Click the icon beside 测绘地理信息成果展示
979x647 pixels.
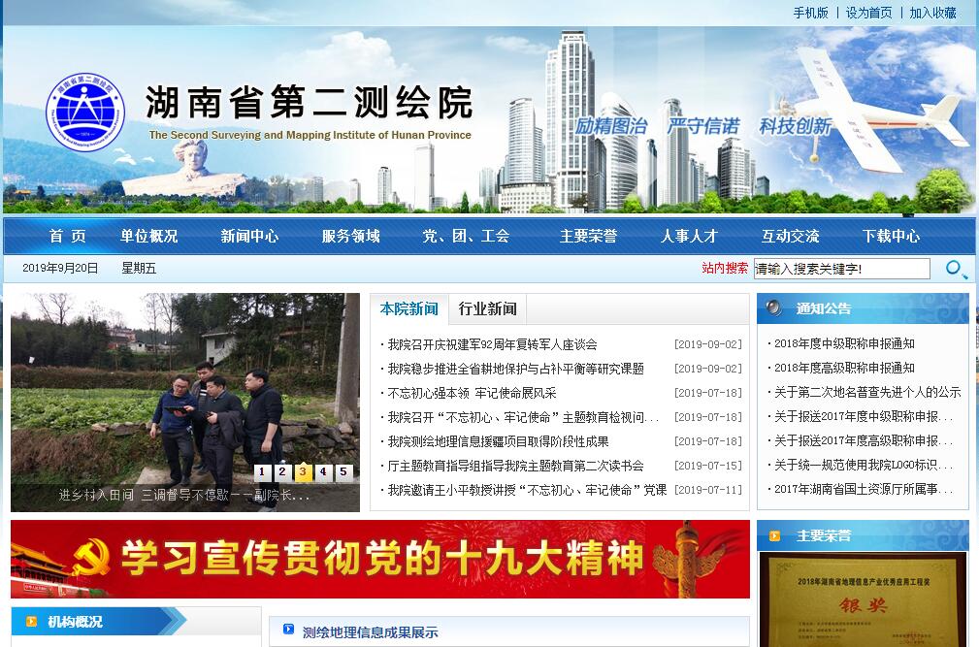point(288,631)
